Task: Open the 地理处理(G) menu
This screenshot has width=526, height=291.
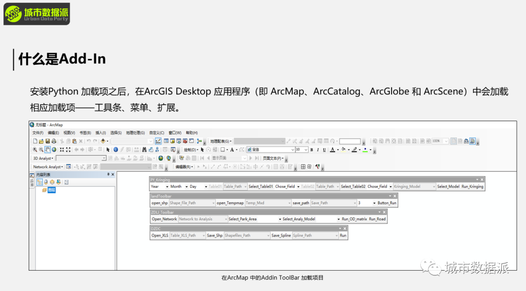Action: point(135,133)
